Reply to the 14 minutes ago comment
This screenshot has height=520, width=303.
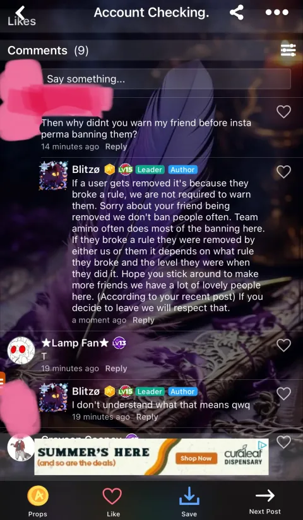click(x=116, y=146)
